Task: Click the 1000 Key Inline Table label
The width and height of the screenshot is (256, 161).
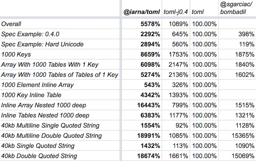Action: click(x=31, y=95)
